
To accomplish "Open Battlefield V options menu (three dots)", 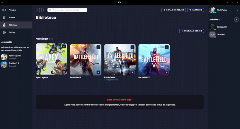I will coord(167,47).
